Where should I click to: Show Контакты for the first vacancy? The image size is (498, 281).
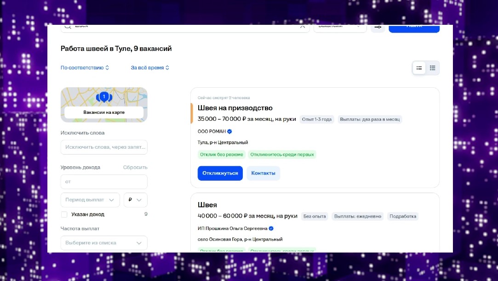coord(263,173)
